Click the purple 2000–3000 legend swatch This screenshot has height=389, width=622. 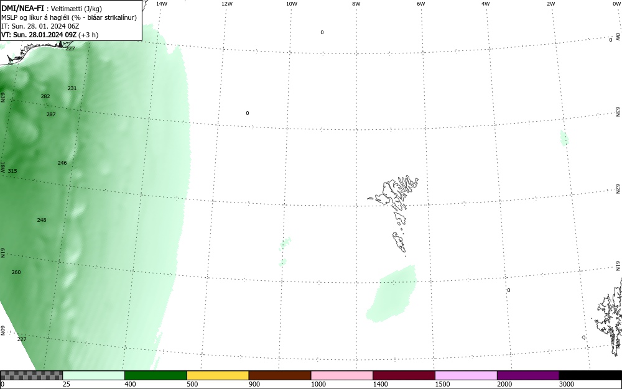tap(528, 375)
